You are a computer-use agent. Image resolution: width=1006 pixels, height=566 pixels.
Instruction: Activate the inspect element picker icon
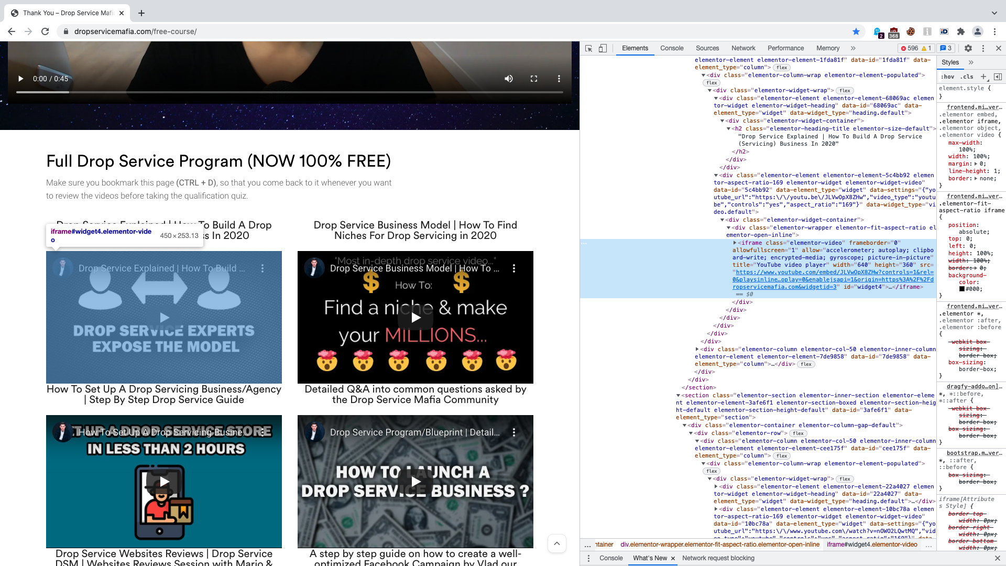(x=589, y=48)
